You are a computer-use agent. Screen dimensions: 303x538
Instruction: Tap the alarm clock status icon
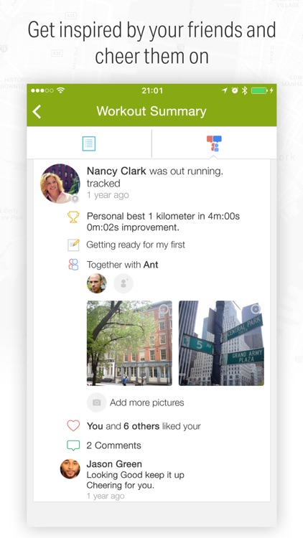235,90
